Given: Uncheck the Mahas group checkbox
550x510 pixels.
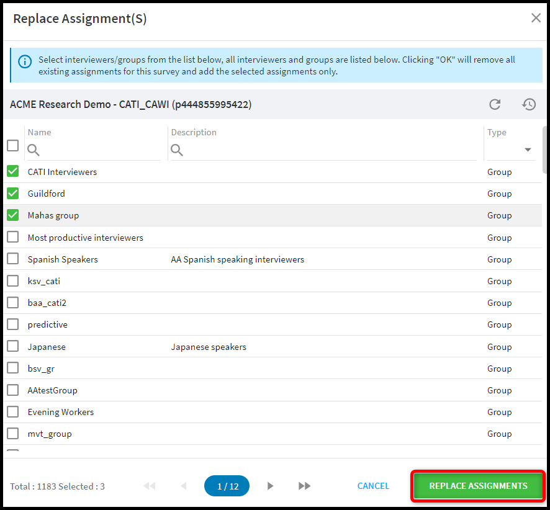Looking at the screenshot, I should coord(13,215).
